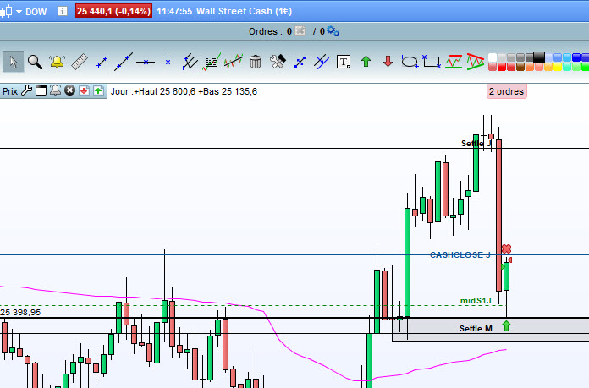Image resolution: width=589 pixels, height=388 pixels.
Task: Pick the orange color swatch
Action: (x=530, y=67)
